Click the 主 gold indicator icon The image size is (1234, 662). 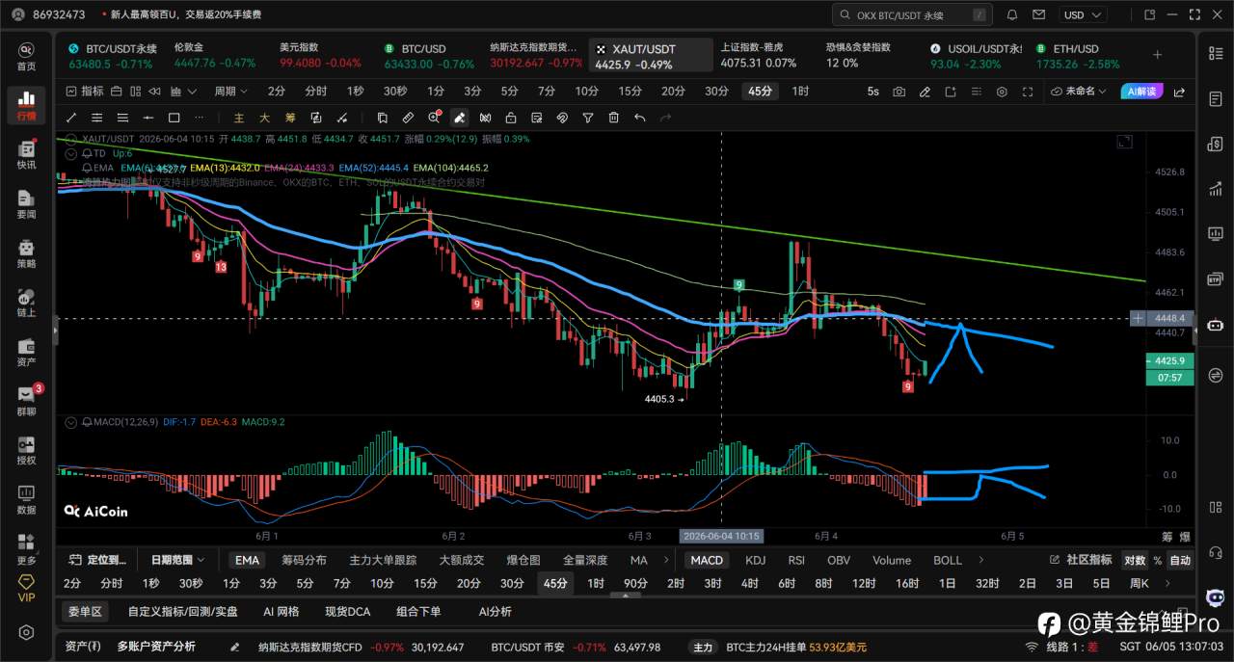[238, 118]
